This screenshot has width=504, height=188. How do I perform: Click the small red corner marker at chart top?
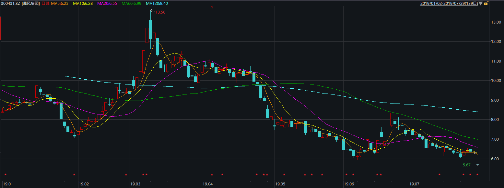(212, 7)
